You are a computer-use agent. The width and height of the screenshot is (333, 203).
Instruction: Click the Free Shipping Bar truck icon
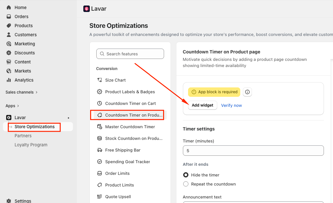tap(100, 150)
